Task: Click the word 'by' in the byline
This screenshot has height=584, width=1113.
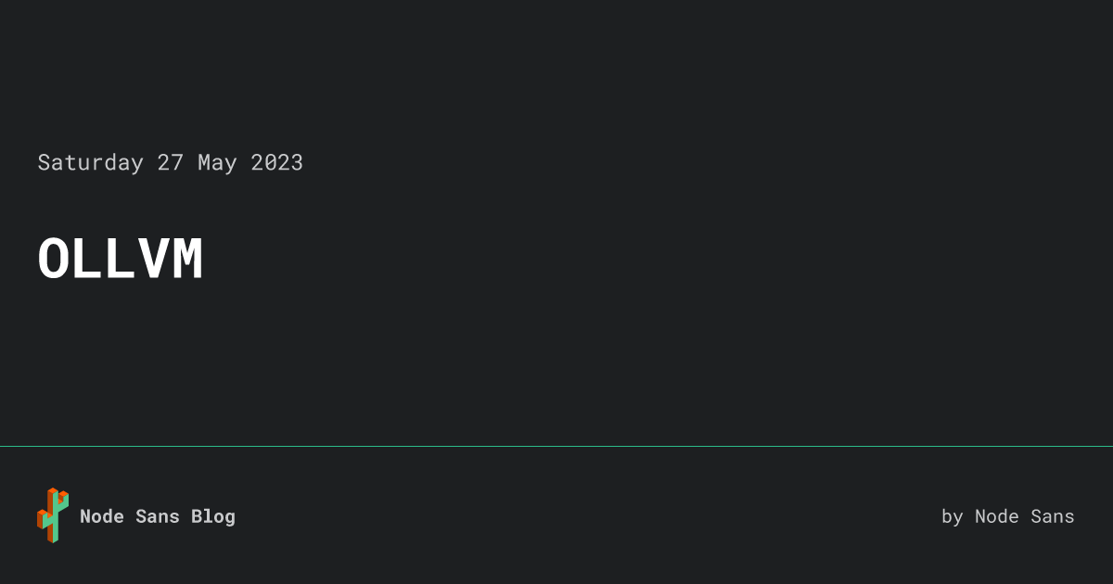Action: [953, 517]
